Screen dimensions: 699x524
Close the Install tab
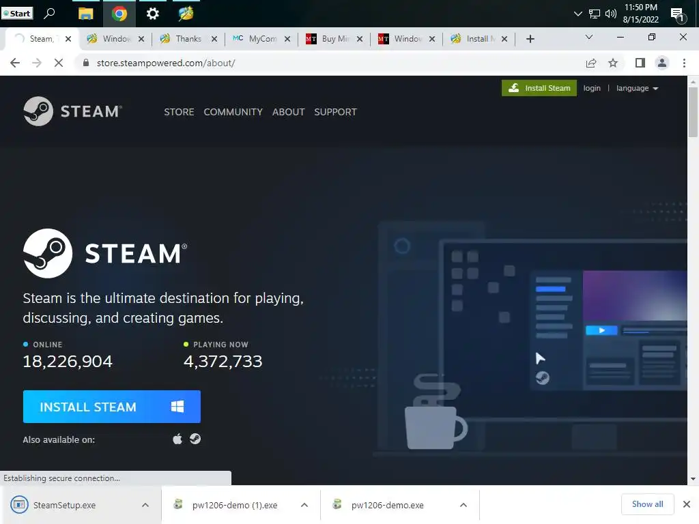coord(504,39)
